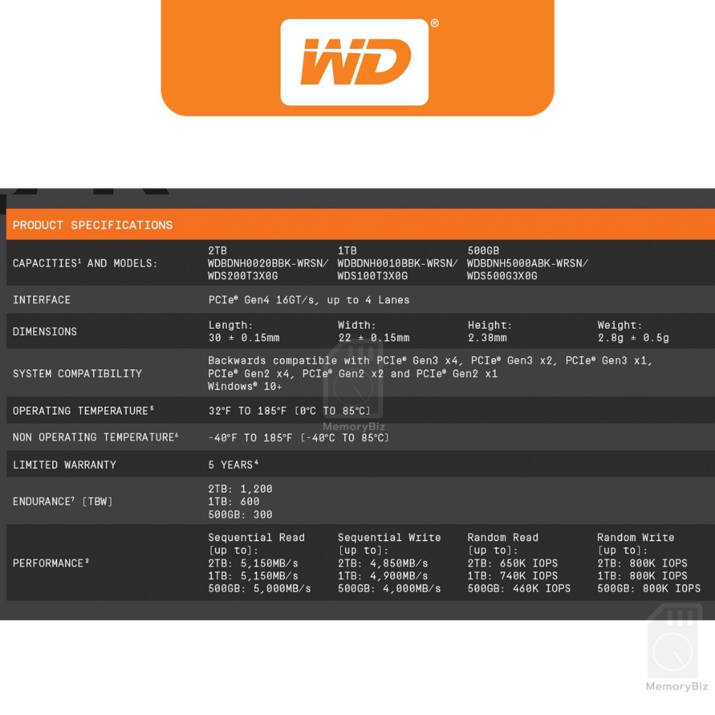
Task: Click the PCIe Gen4 16GT/s interface text
Action: 309,300
